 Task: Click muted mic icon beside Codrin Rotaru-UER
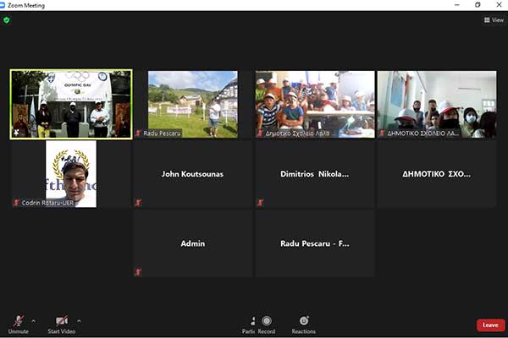[17, 203]
